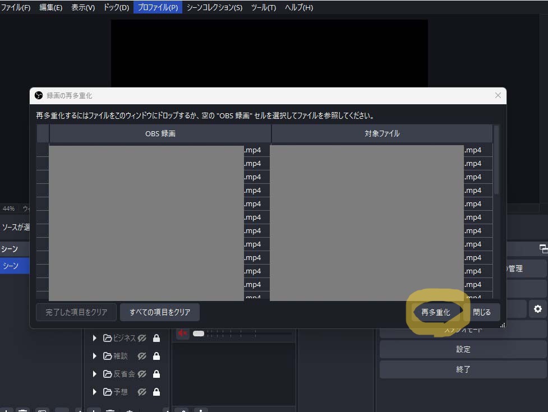This screenshot has width=548, height=412.
Task: Click the 反省会 folder icon
Action: click(107, 374)
